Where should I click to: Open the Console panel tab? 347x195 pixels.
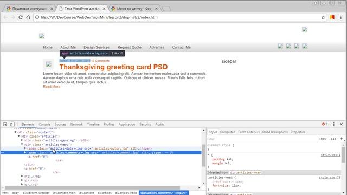44,124
